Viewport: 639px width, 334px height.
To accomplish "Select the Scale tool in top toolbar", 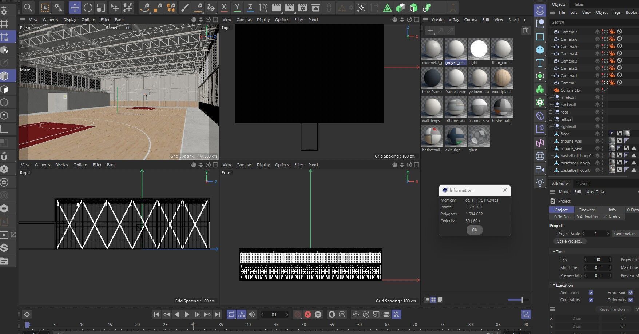I will tap(101, 8).
